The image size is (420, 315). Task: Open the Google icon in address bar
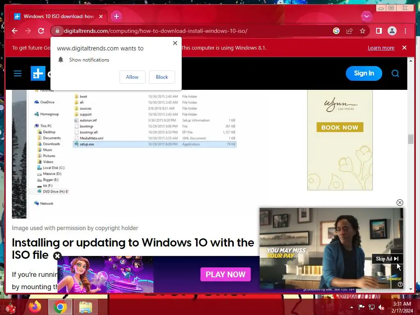(336, 31)
